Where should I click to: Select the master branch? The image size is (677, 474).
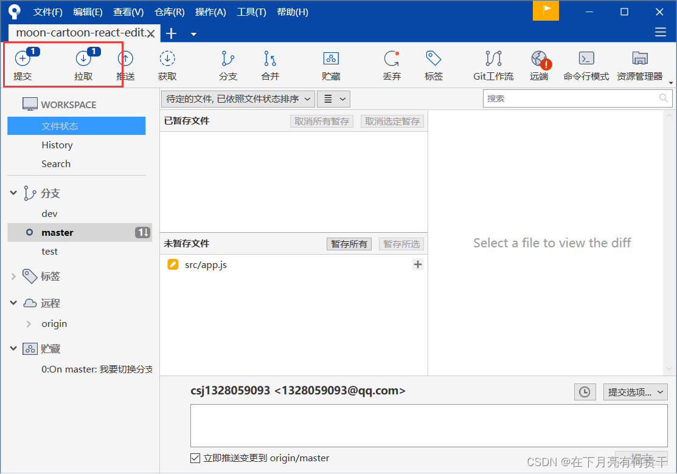(x=80, y=233)
